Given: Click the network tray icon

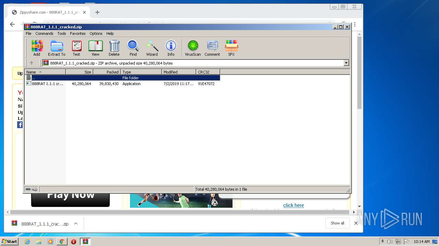Looking at the screenshot, I should [398, 242].
